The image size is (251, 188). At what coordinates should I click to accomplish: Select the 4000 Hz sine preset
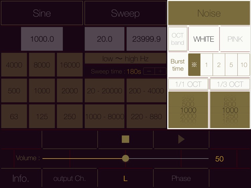14,65
